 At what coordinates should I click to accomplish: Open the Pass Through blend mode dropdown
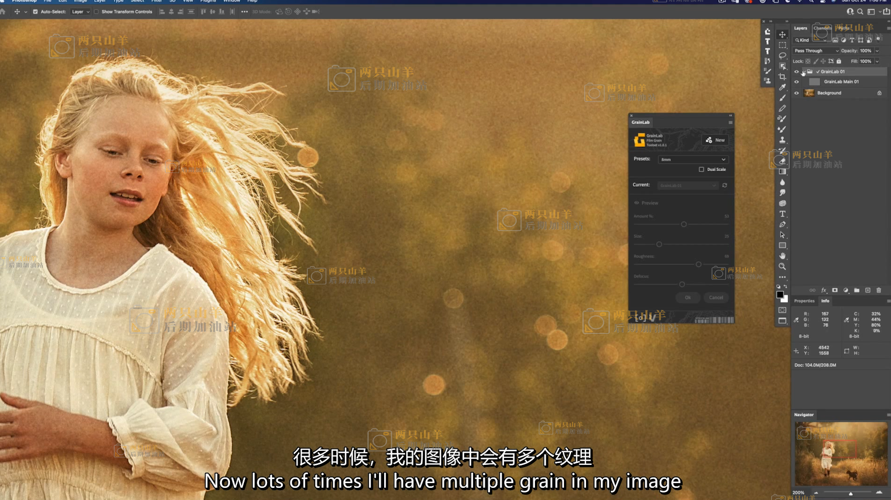pyautogui.click(x=816, y=51)
